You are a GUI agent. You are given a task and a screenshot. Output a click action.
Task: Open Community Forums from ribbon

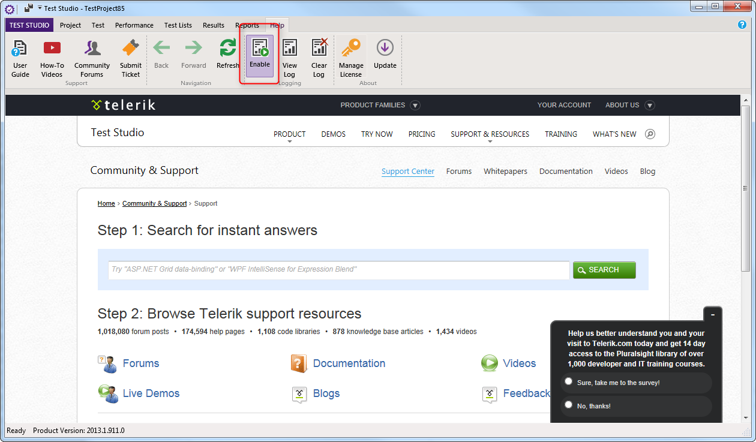point(92,58)
